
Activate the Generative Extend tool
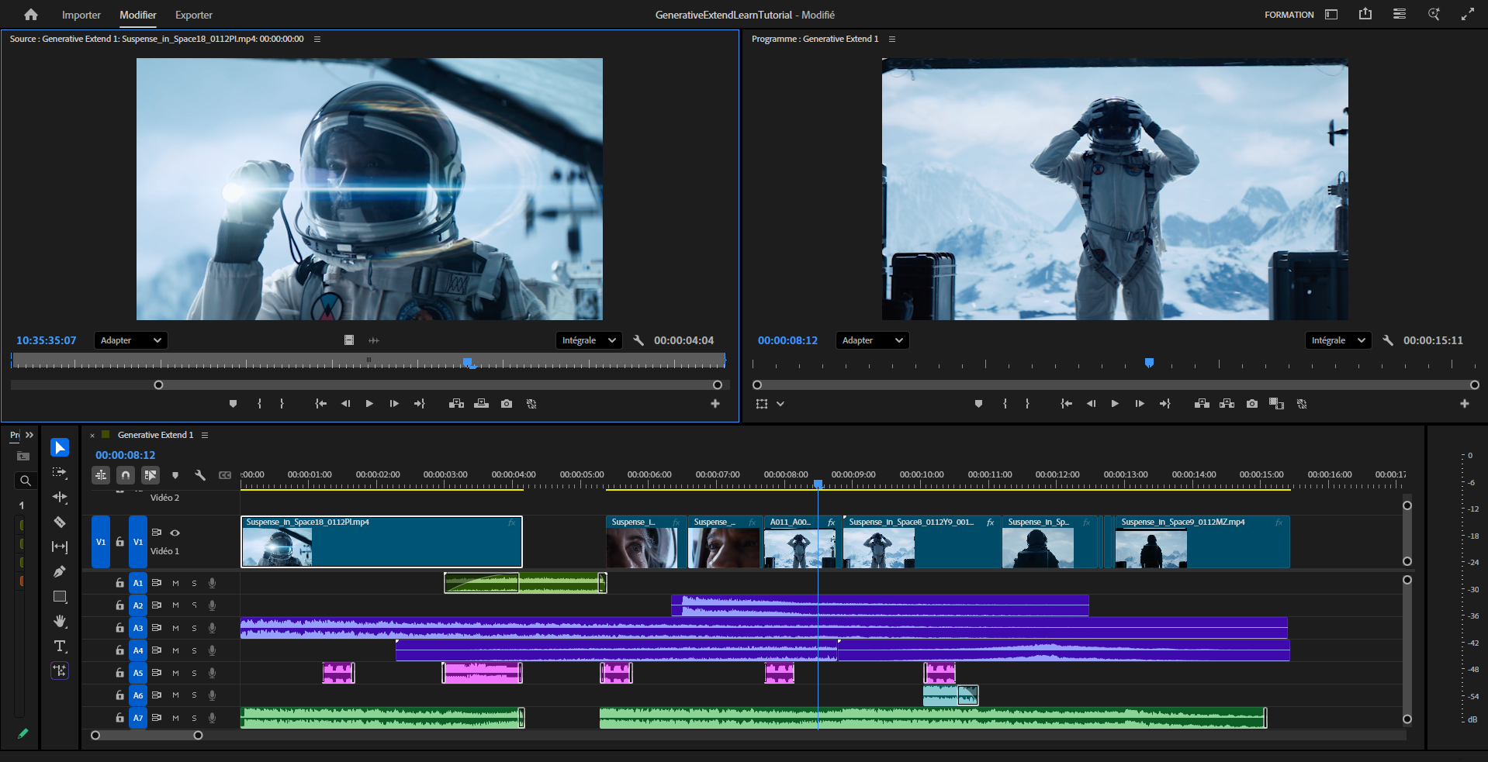point(60,671)
